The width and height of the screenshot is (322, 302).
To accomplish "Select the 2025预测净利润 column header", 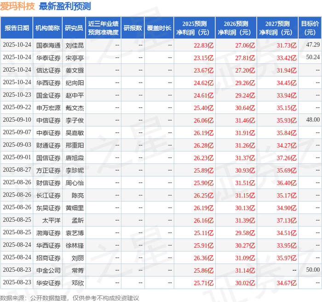I will (x=195, y=28).
